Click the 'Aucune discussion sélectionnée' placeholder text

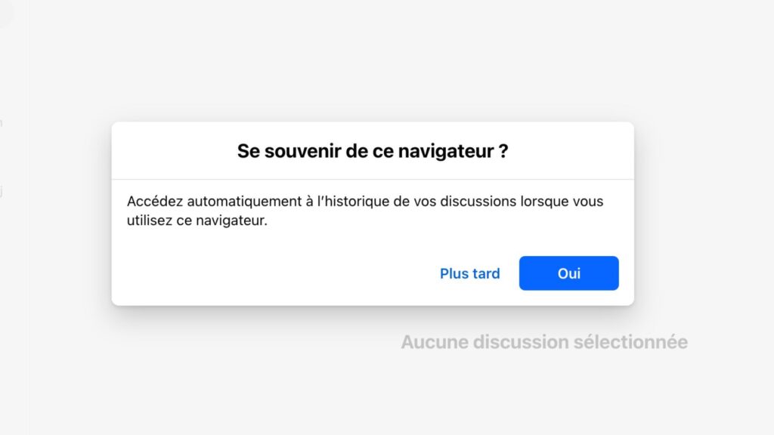coord(544,342)
